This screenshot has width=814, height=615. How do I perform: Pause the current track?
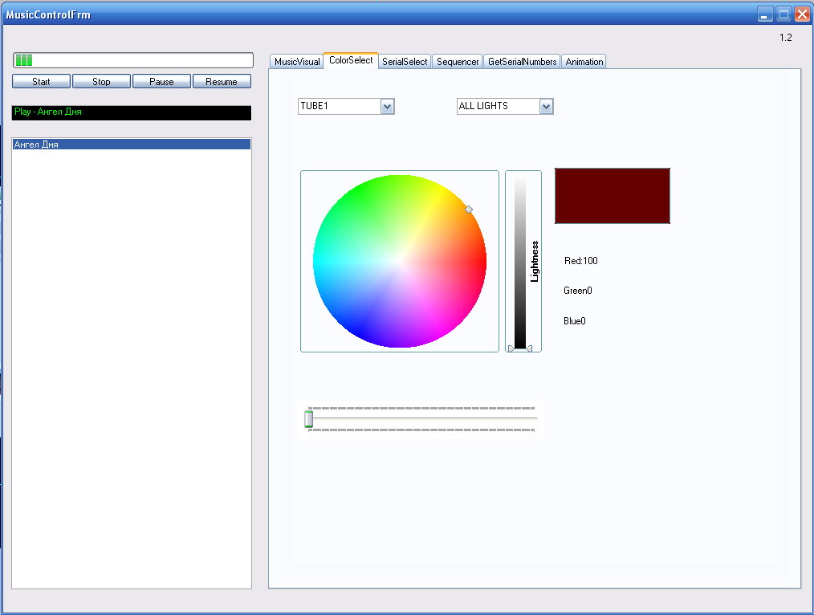(161, 81)
